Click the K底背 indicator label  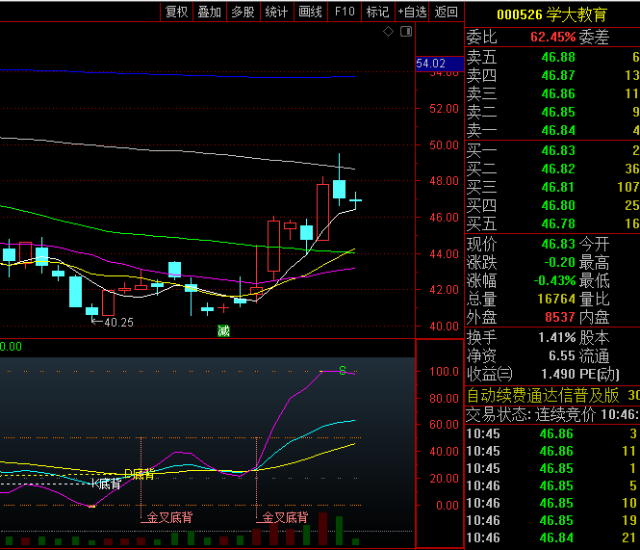click(105, 483)
